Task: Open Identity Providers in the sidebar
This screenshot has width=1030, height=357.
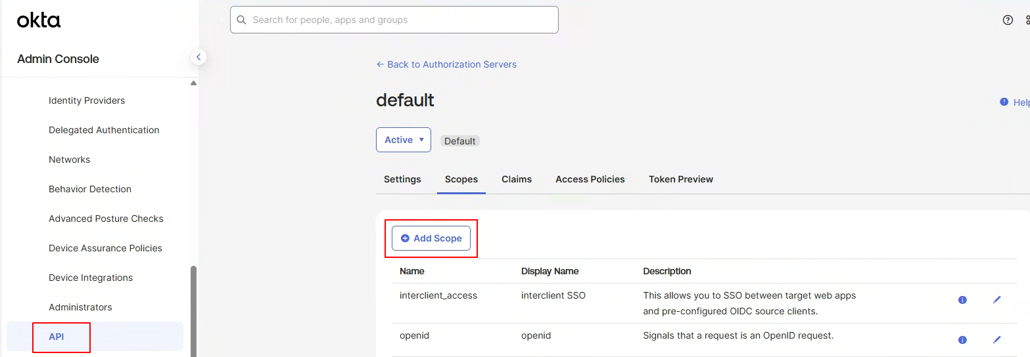Action: tap(87, 100)
